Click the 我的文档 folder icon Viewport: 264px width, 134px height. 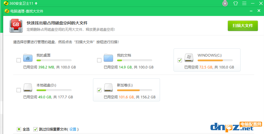108,58
